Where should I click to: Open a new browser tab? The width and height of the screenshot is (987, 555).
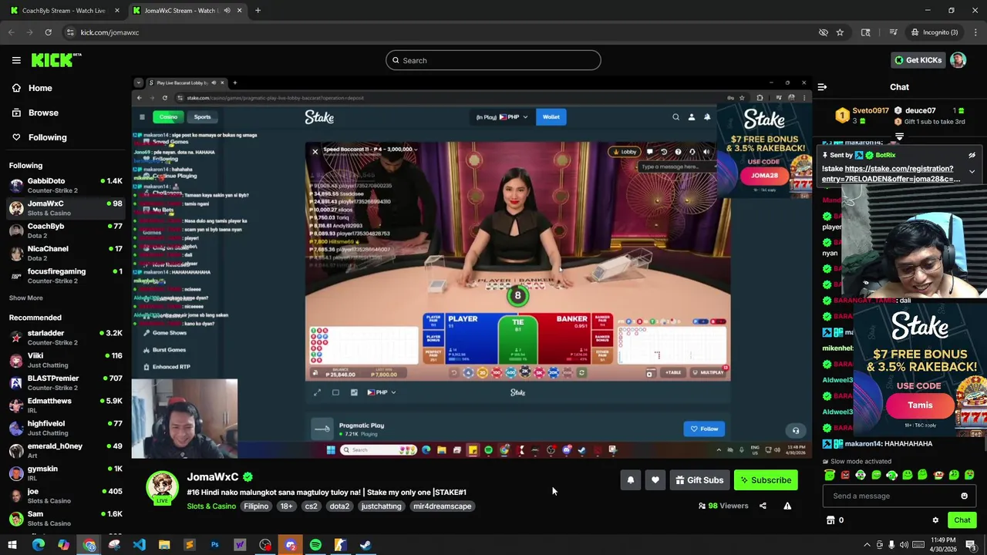258,11
